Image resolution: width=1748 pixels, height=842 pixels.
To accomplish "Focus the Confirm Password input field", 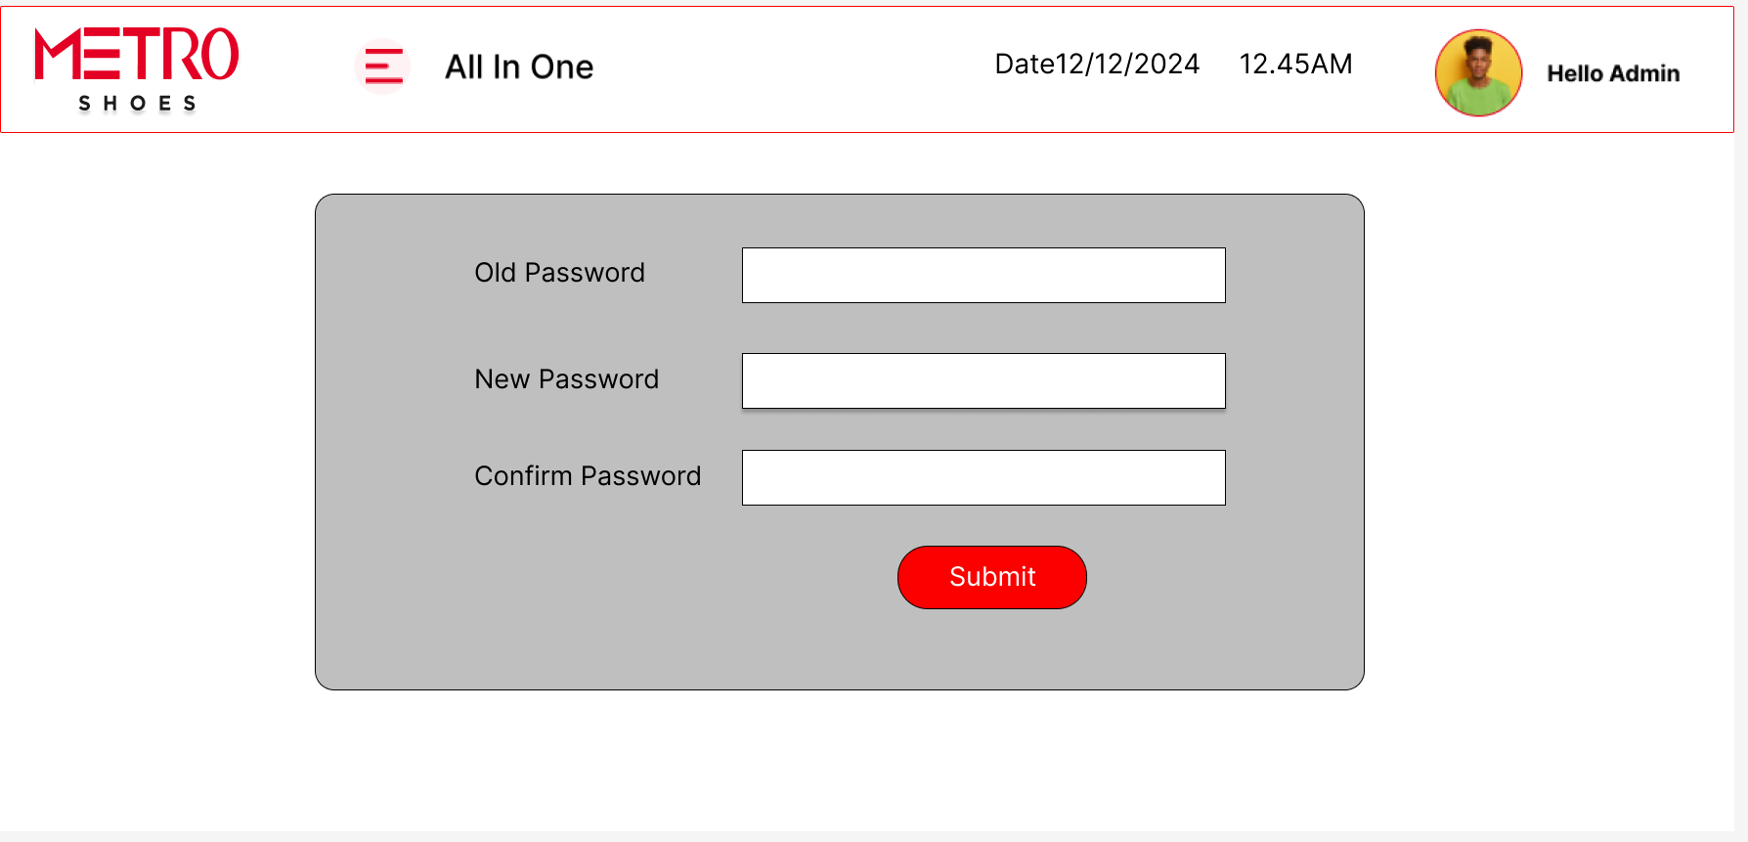I will pos(983,478).
